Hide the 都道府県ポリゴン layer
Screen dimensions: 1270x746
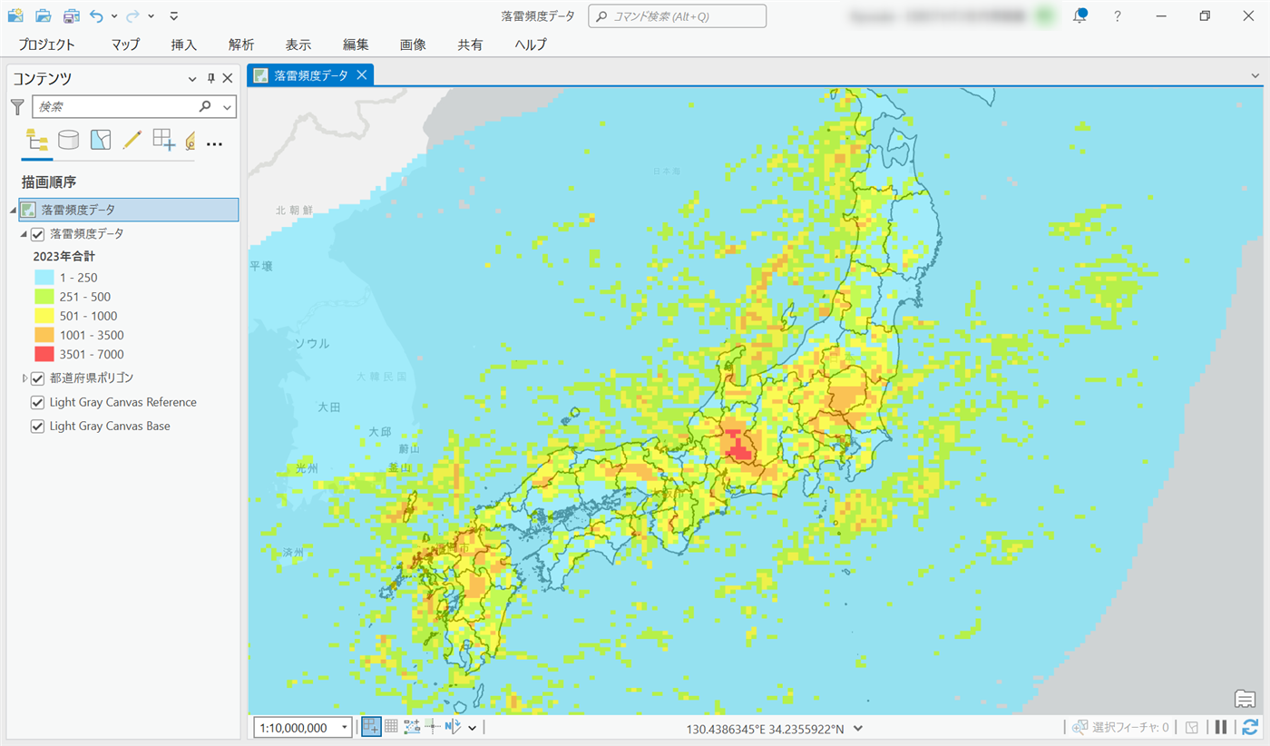pyautogui.click(x=38, y=378)
